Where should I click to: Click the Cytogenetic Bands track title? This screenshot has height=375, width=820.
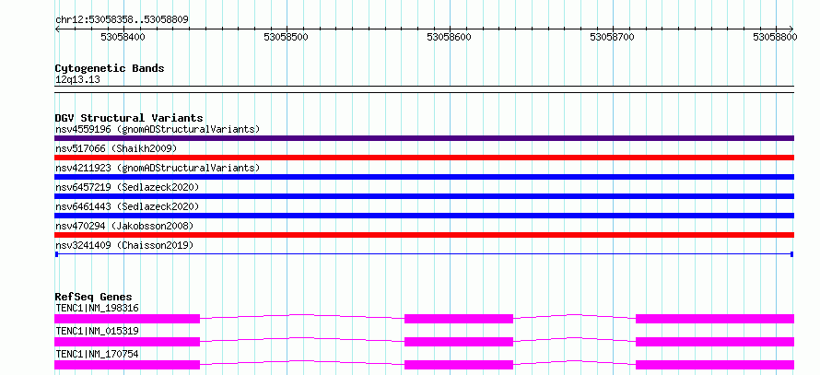pos(110,68)
